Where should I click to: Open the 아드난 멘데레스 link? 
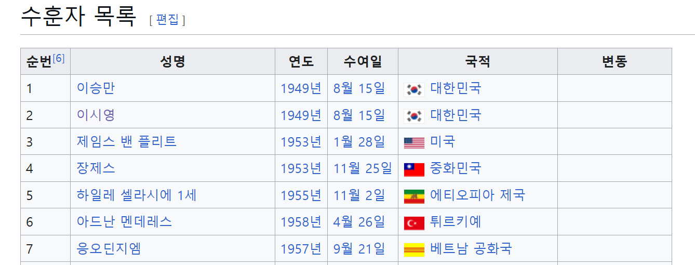point(124,222)
